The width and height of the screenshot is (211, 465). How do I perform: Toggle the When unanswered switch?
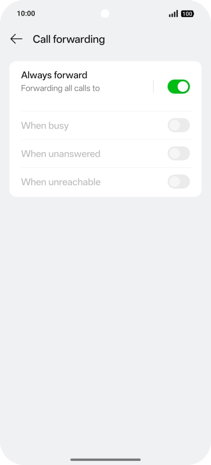179,153
